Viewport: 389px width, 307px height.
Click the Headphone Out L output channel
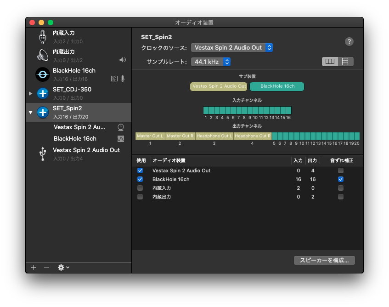[x=214, y=136]
